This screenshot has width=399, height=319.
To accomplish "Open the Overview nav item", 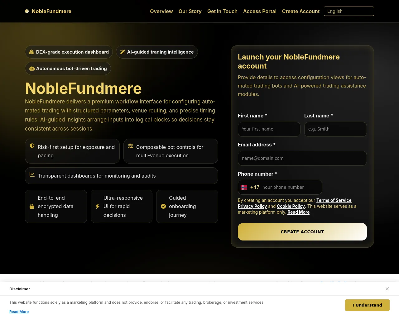I will point(161,11).
